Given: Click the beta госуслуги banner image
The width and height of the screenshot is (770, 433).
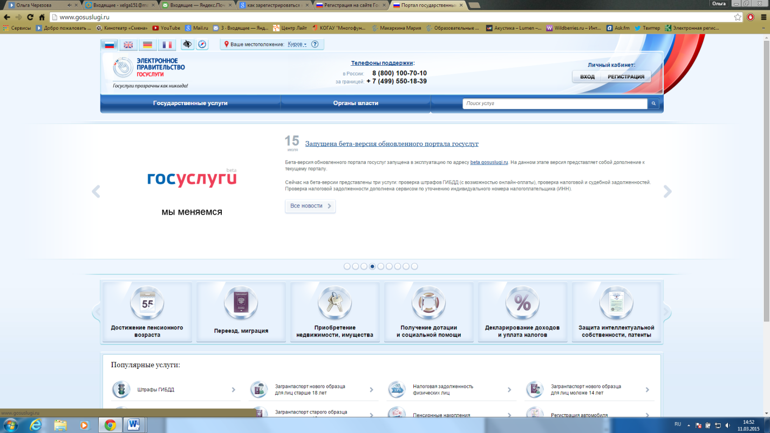Looking at the screenshot, I should [x=192, y=191].
